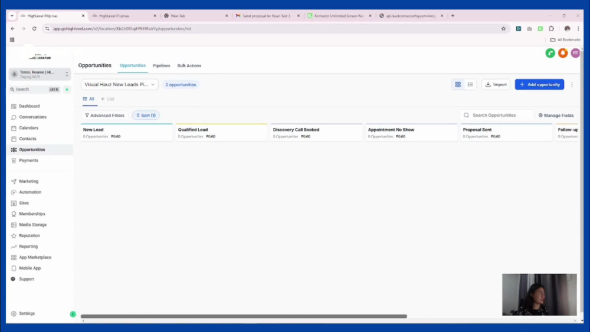Click the horizontal scrollbar of the board
This screenshot has width=590, height=332.
tap(244, 317)
